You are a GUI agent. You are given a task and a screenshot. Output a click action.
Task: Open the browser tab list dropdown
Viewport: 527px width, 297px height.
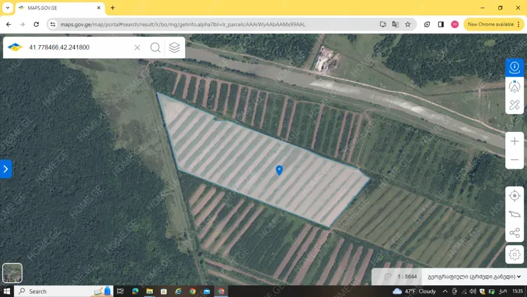[x=8, y=8]
